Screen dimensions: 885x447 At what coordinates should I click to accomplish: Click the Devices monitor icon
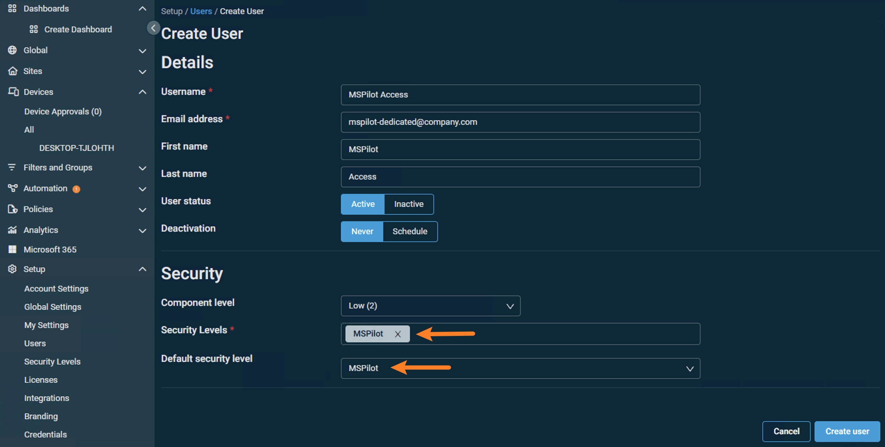tap(13, 92)
